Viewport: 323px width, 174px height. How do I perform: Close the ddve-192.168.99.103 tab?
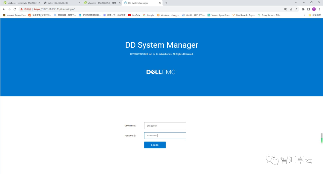[x=80, y=3]
